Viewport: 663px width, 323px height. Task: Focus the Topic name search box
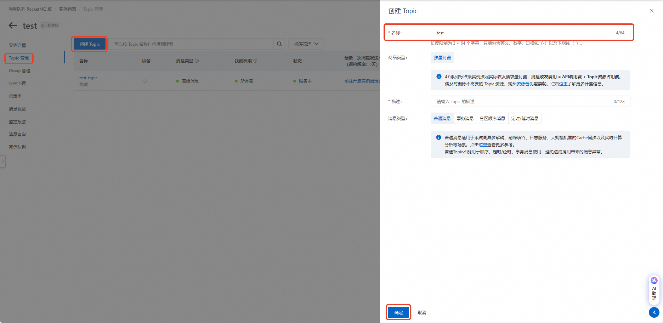[191, 44]
